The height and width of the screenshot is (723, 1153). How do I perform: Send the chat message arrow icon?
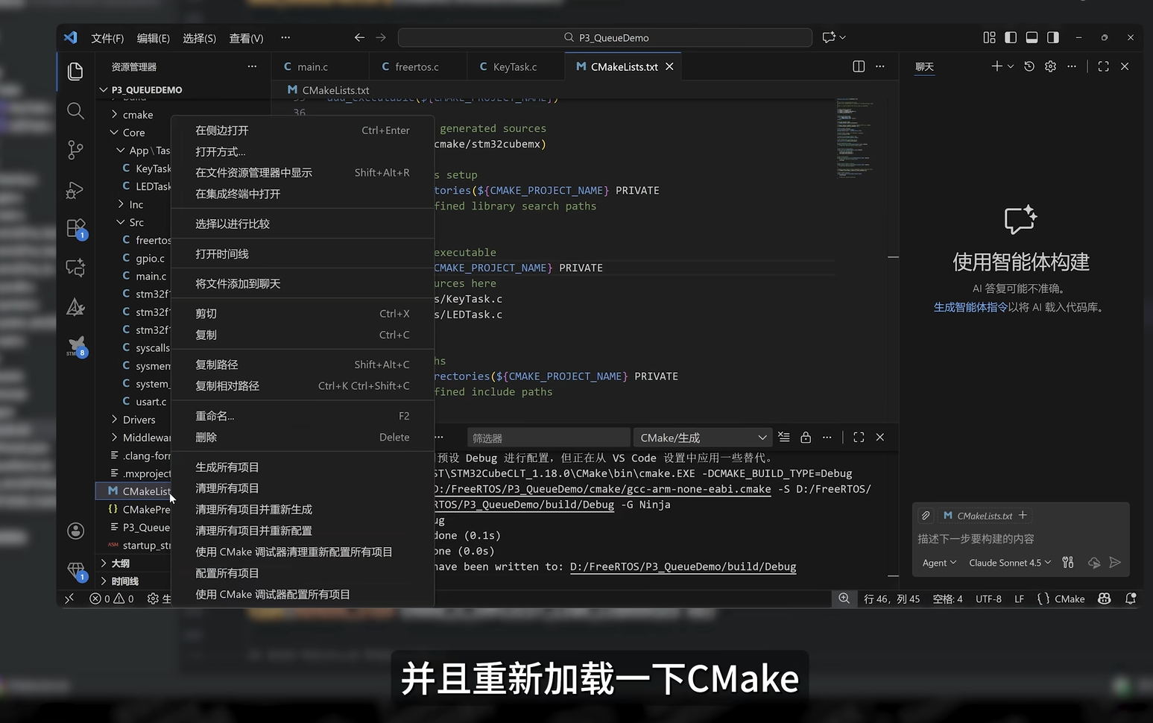(1115, 563)
